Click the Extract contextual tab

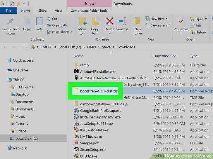point(89,4)
